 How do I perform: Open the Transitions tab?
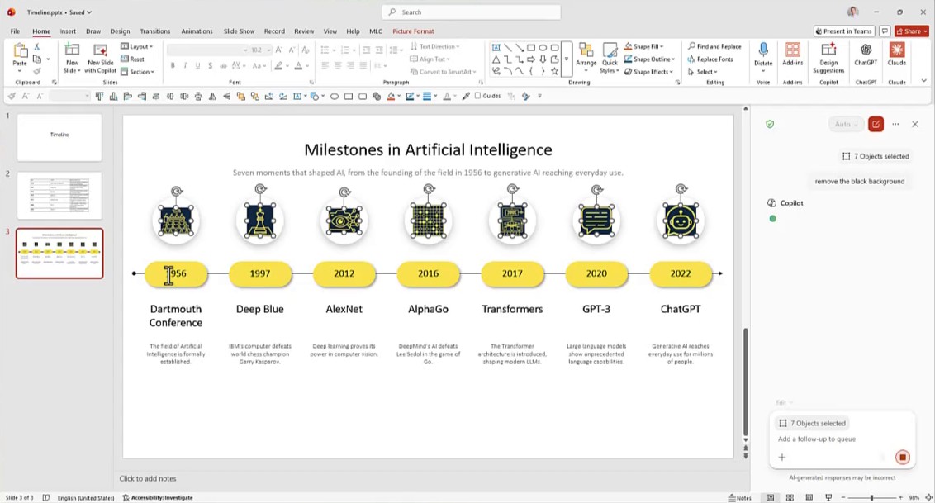[155, 31]
